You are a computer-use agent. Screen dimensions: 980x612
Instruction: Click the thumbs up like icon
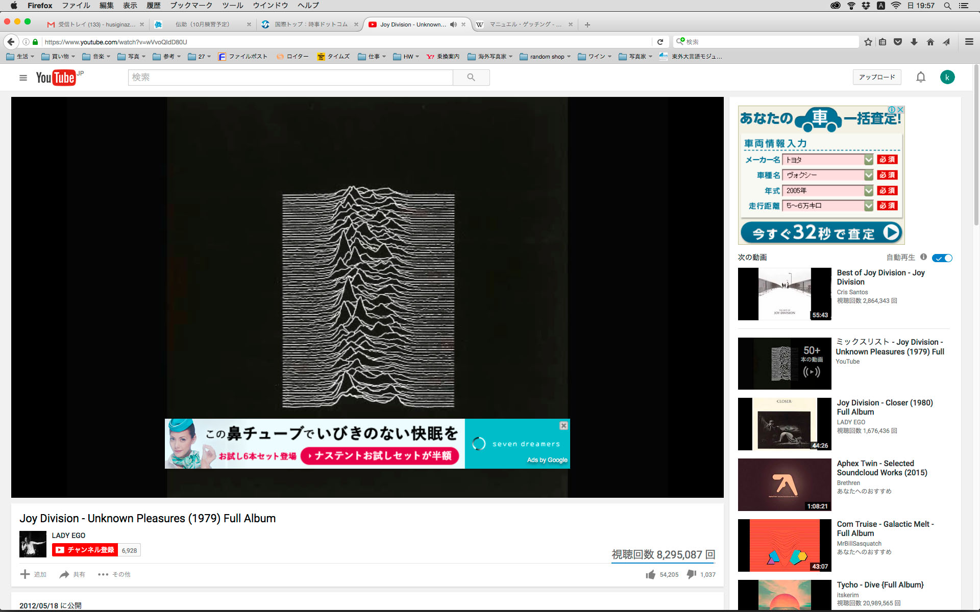650,574
